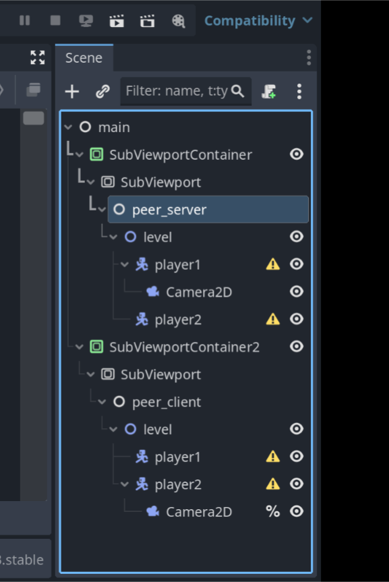Hide the SubViewportContainer2 node
Image resolution: width=389 pixels, height=582 pixels.
coord(297,347)
